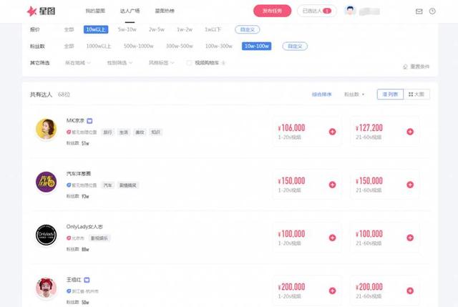Open the 已选达人 button

[317, 11]
